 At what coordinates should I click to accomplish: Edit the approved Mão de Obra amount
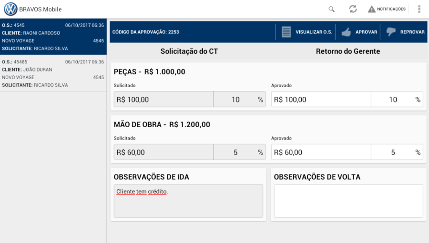coord(321,152)
